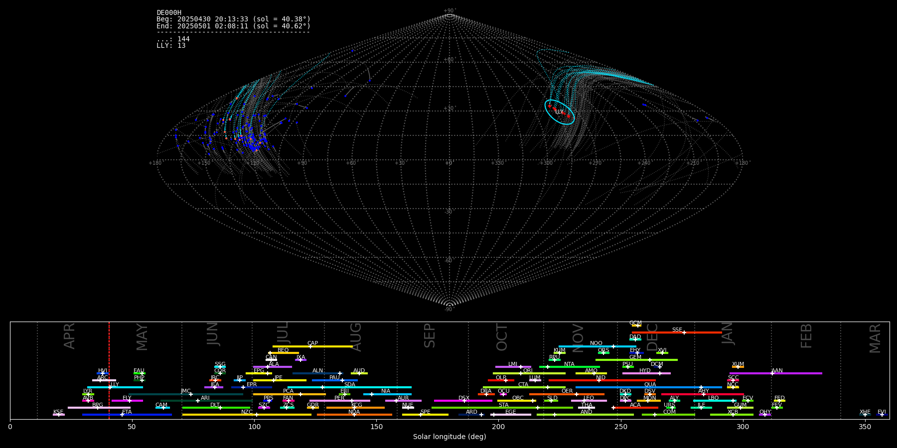Click the JUL month label
897x448 pixels.
click(x=283, y=333)
